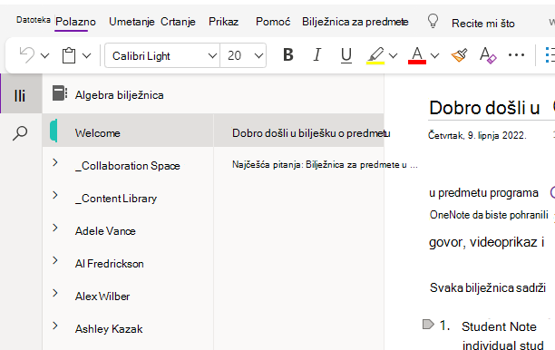The image size is (555, 350).
Task: Expand the _Collaboration Space section group
Action: click(x=55, y=162)
